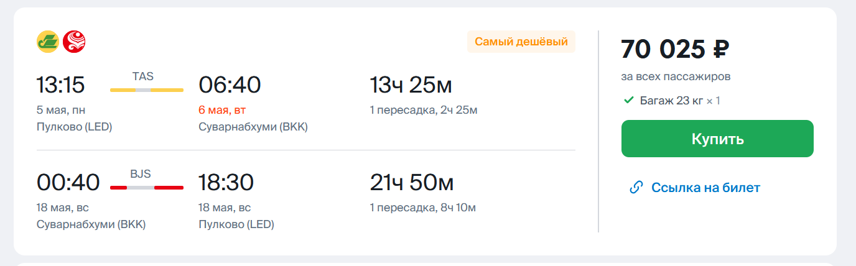Click the red 6 мая, вт arrival date
Screen dimensions: 856x266
(222, 110)
